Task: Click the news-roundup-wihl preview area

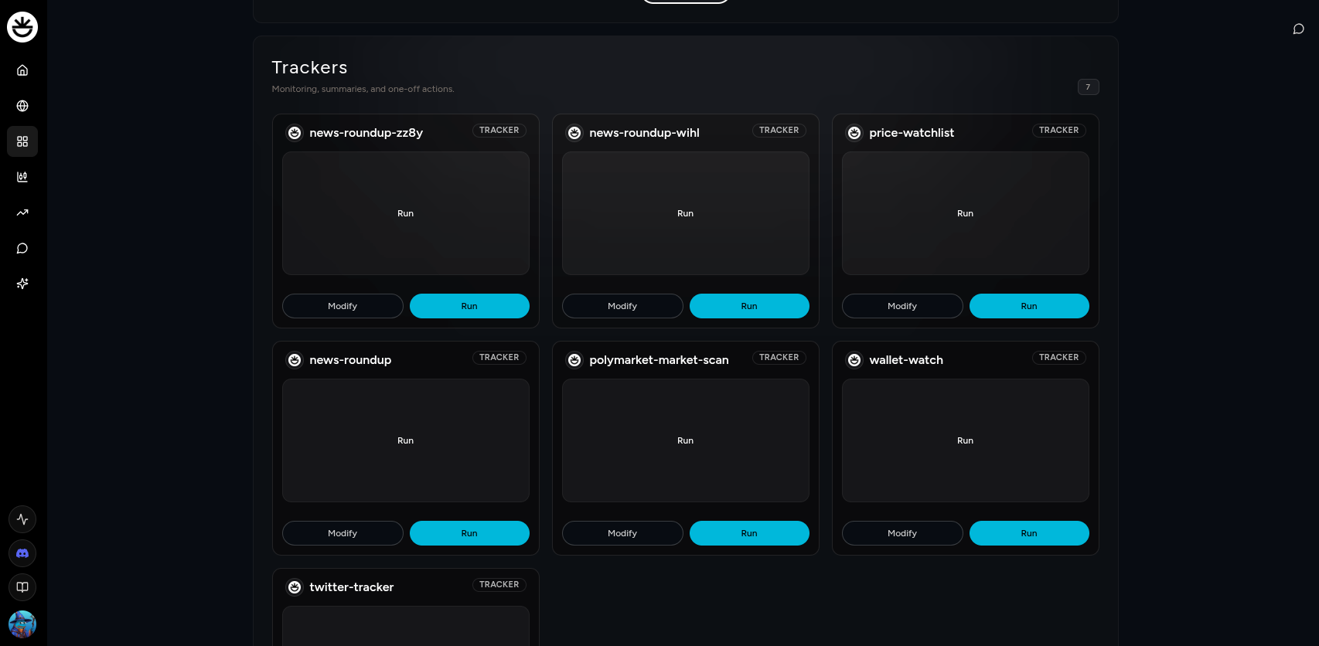Action: pyautogui.click(x=686, y=213)
